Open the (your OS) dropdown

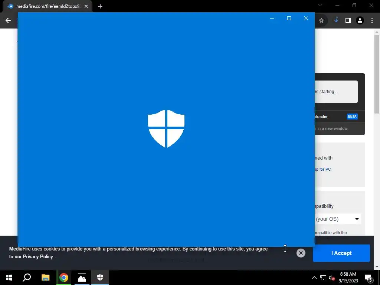point(338,219)
